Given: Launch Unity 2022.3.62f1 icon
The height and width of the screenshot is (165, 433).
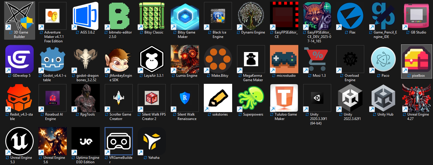Looking at the screenshot, I should point(350,98).
